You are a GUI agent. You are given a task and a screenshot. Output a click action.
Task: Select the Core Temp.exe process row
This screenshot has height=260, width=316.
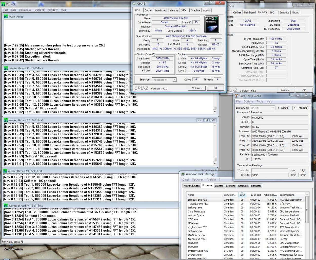pyautogui.click(x=246, y=212)
